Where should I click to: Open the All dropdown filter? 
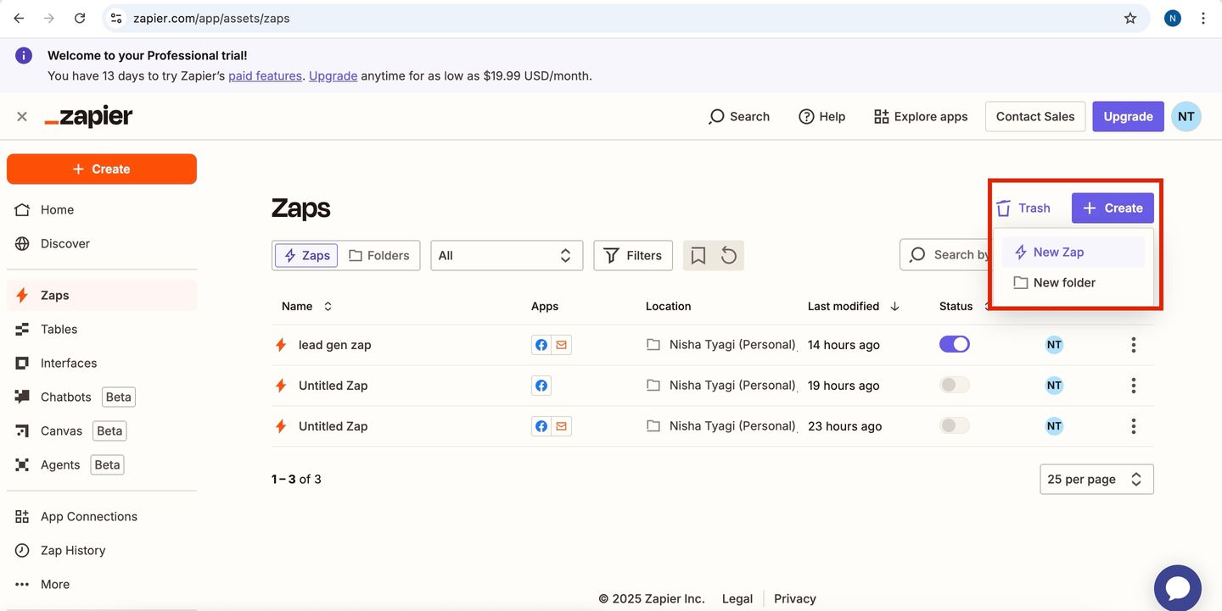tap(507, 255)
